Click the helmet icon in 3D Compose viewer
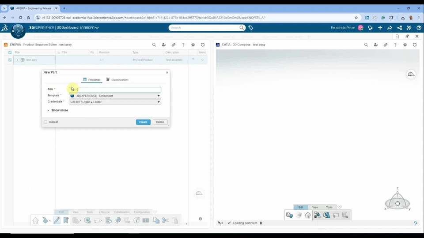This screenshot has height=238, width=424. [411, 74]
